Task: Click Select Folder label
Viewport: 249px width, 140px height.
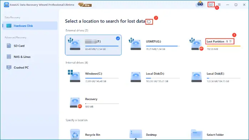Action: (x=215, y=135)
